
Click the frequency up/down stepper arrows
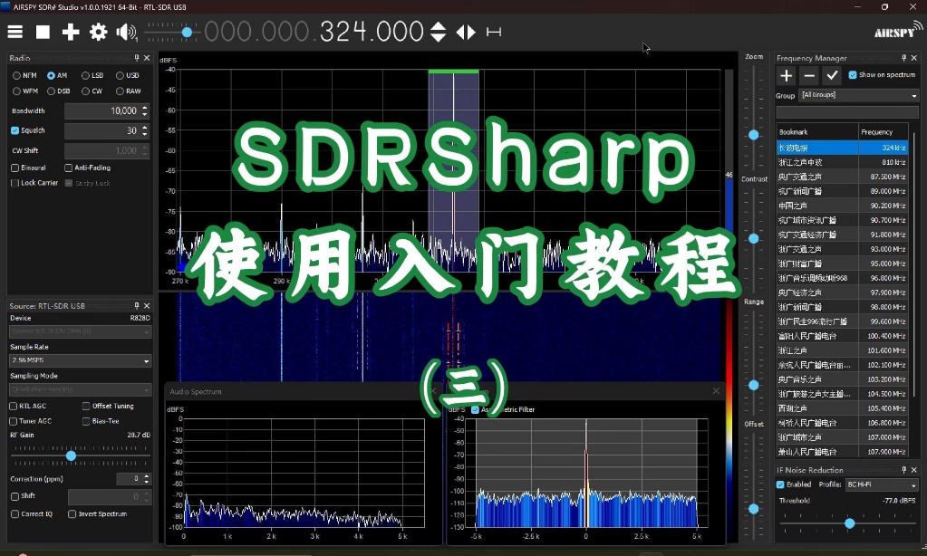point(438,32)
